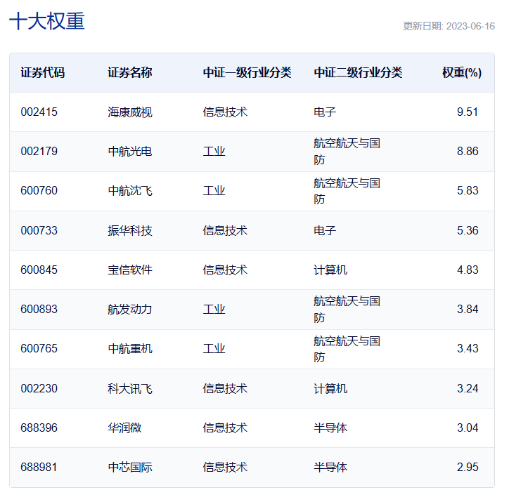Select security name 航发动力

point(130,310)
